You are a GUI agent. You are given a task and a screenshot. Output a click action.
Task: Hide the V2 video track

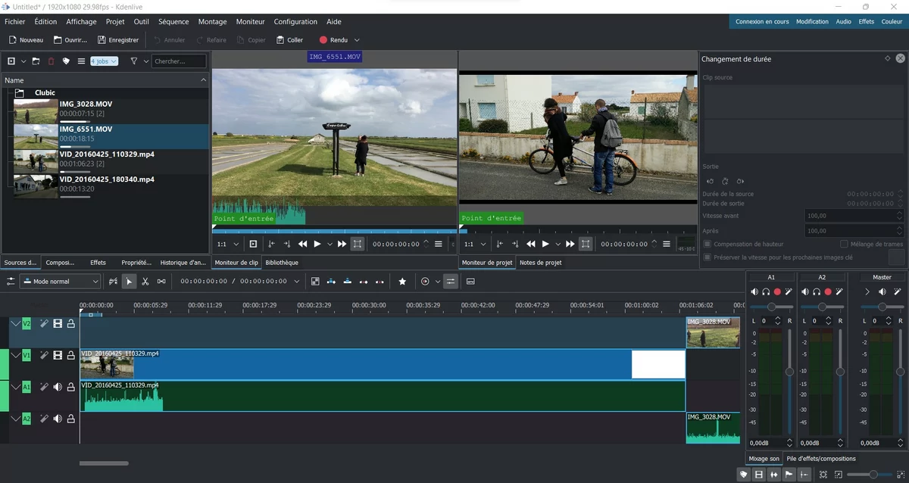(x=58, y=323)
